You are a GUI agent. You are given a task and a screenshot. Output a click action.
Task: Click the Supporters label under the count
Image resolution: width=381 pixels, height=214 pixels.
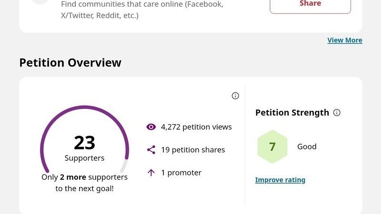(84, 158)
